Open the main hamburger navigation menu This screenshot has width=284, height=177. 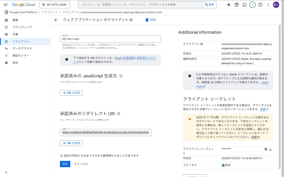pos(5,5)
